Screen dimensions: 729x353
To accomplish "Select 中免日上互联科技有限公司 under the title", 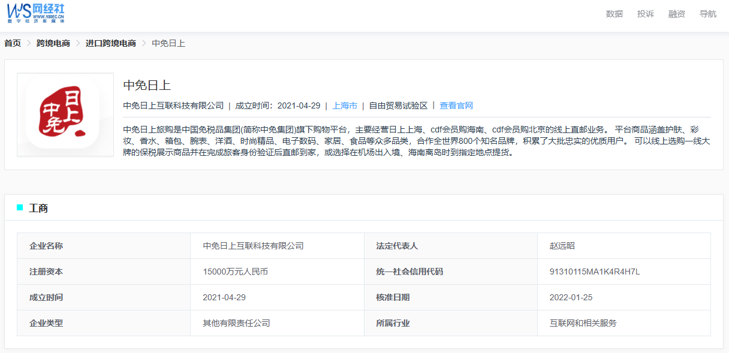I will pyautogui.click(x=173, y=105).
